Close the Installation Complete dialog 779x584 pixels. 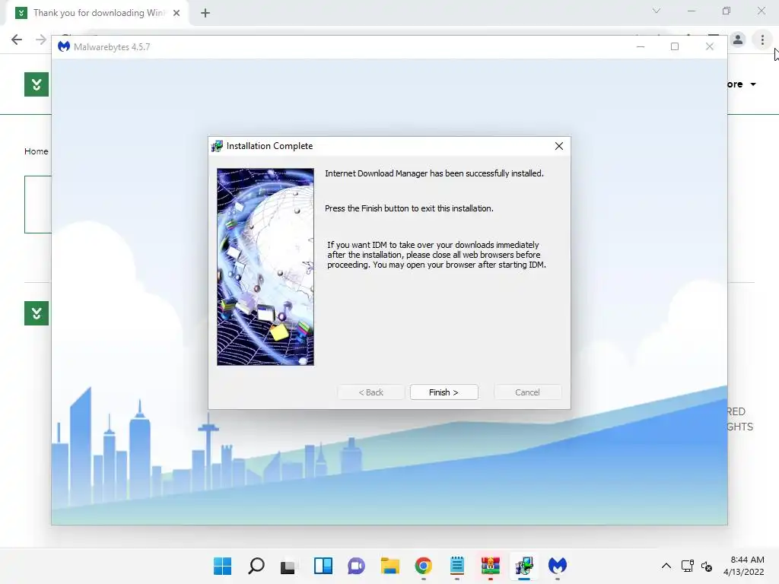[559, 146]
